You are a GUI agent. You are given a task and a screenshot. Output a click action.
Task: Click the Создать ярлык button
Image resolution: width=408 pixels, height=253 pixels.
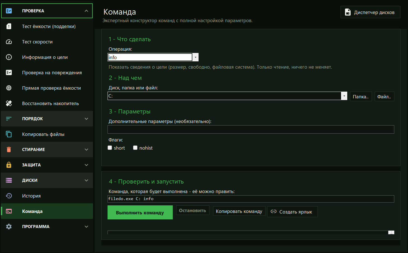point(292,212)
